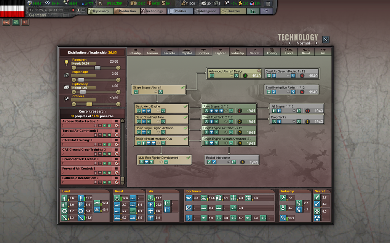This screenshot has width=390, height=243.
Task: Select previous difficulty with arrow left of Normal
Action: [x=289, y=43]
